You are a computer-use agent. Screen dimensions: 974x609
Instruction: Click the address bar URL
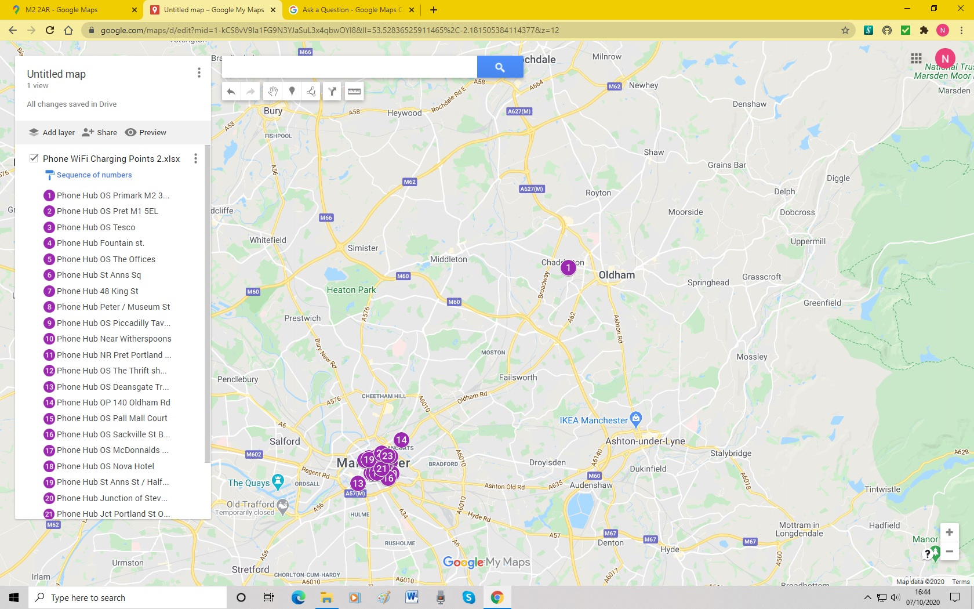coord(330,30)
